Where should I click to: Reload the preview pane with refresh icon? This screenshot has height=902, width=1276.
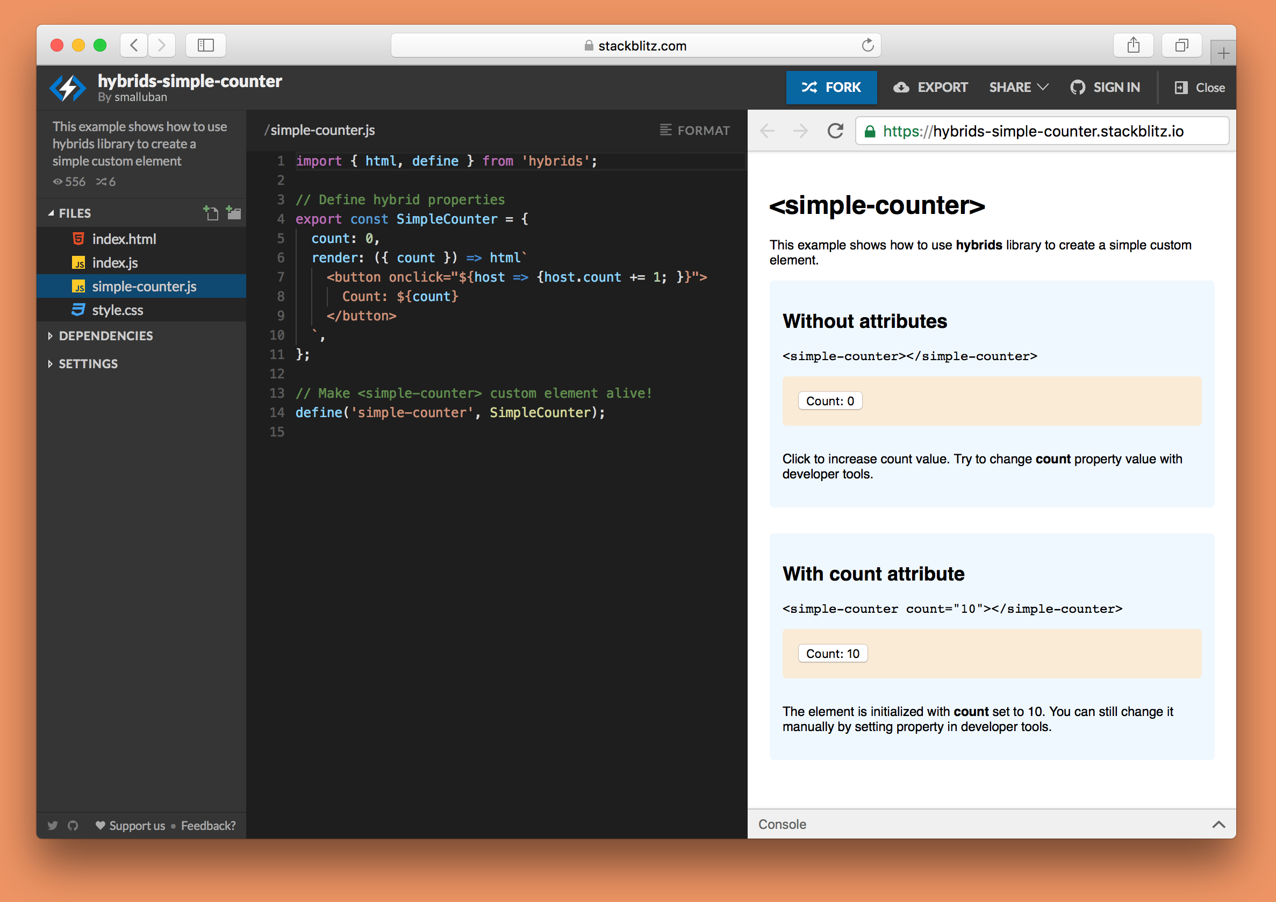pos(835,131)
